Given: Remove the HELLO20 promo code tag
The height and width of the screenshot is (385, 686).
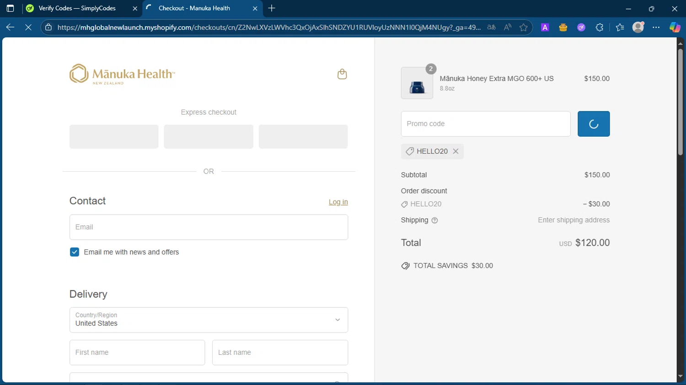Looking at the screenshot, I should pos(456,151).
